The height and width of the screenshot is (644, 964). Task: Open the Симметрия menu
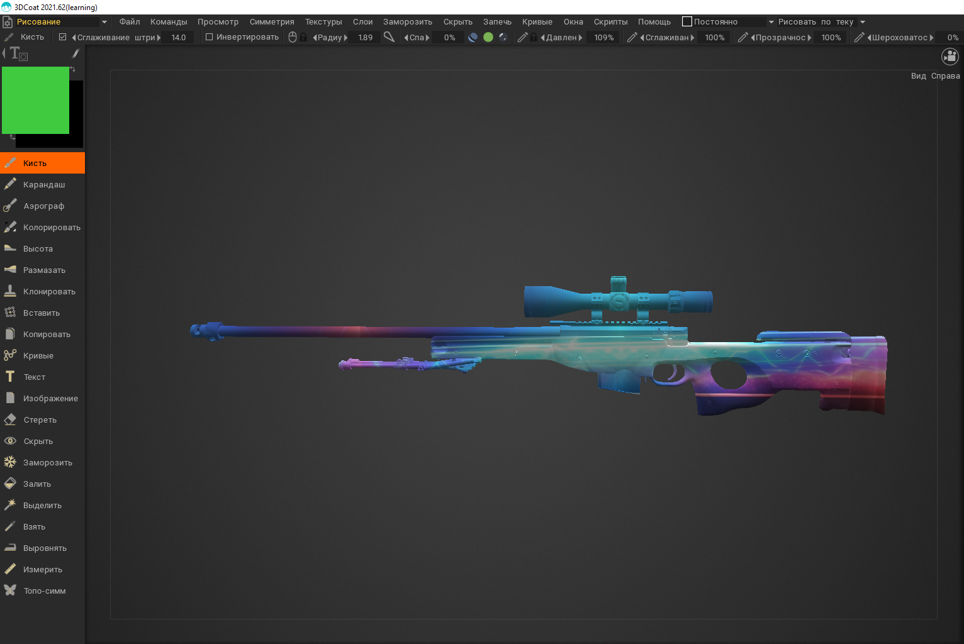point(272,21)
